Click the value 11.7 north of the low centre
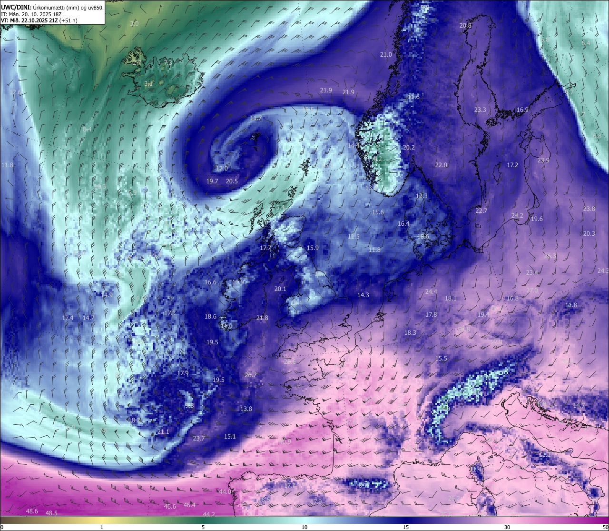 [256, 118]
